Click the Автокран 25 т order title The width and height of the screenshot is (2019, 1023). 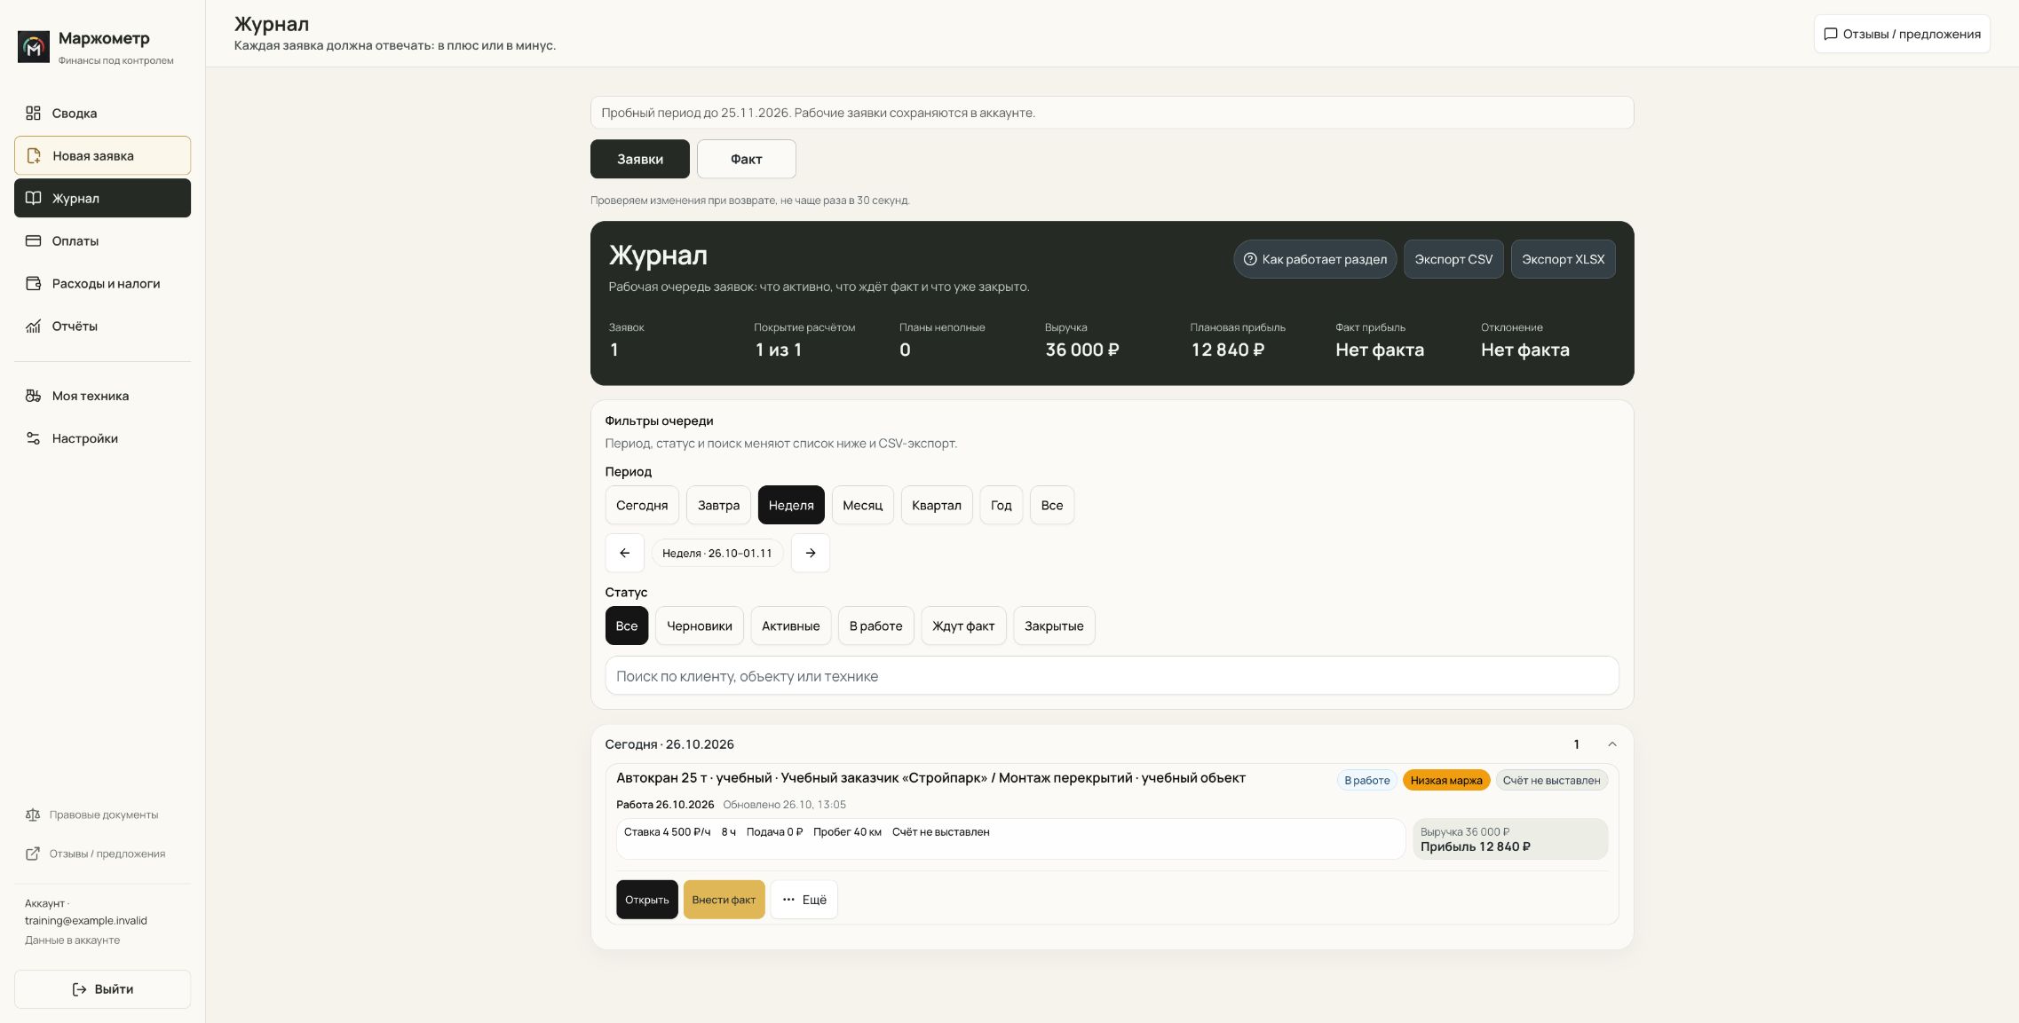coord(930,778)
